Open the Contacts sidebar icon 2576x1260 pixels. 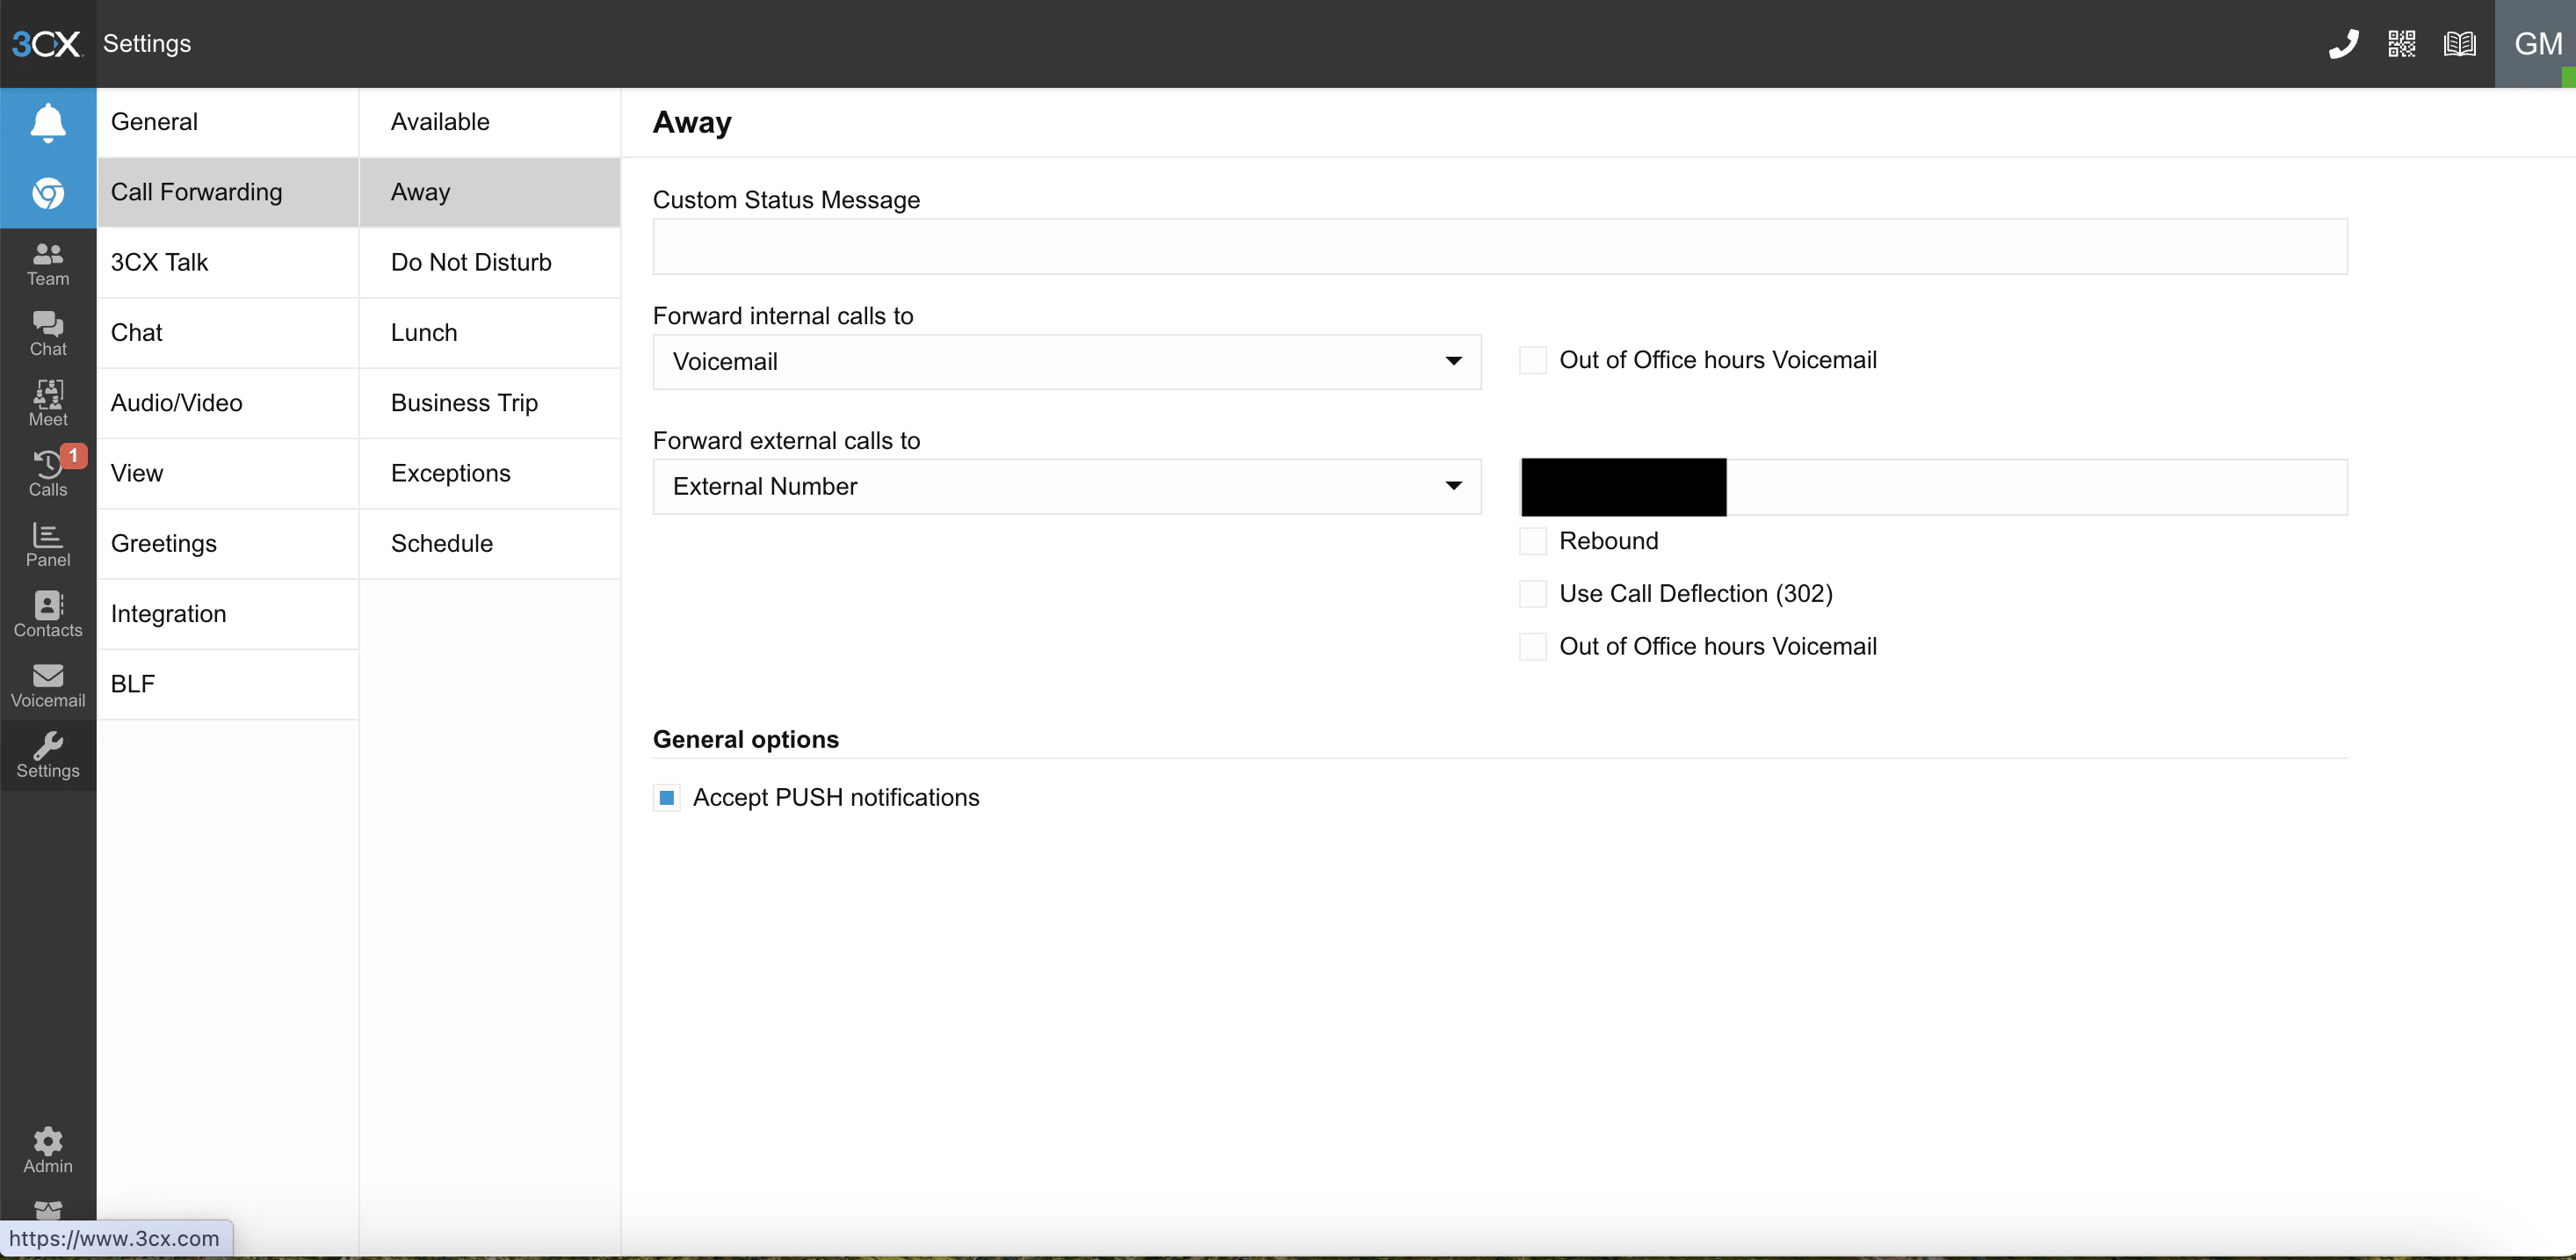click(48, 614)
